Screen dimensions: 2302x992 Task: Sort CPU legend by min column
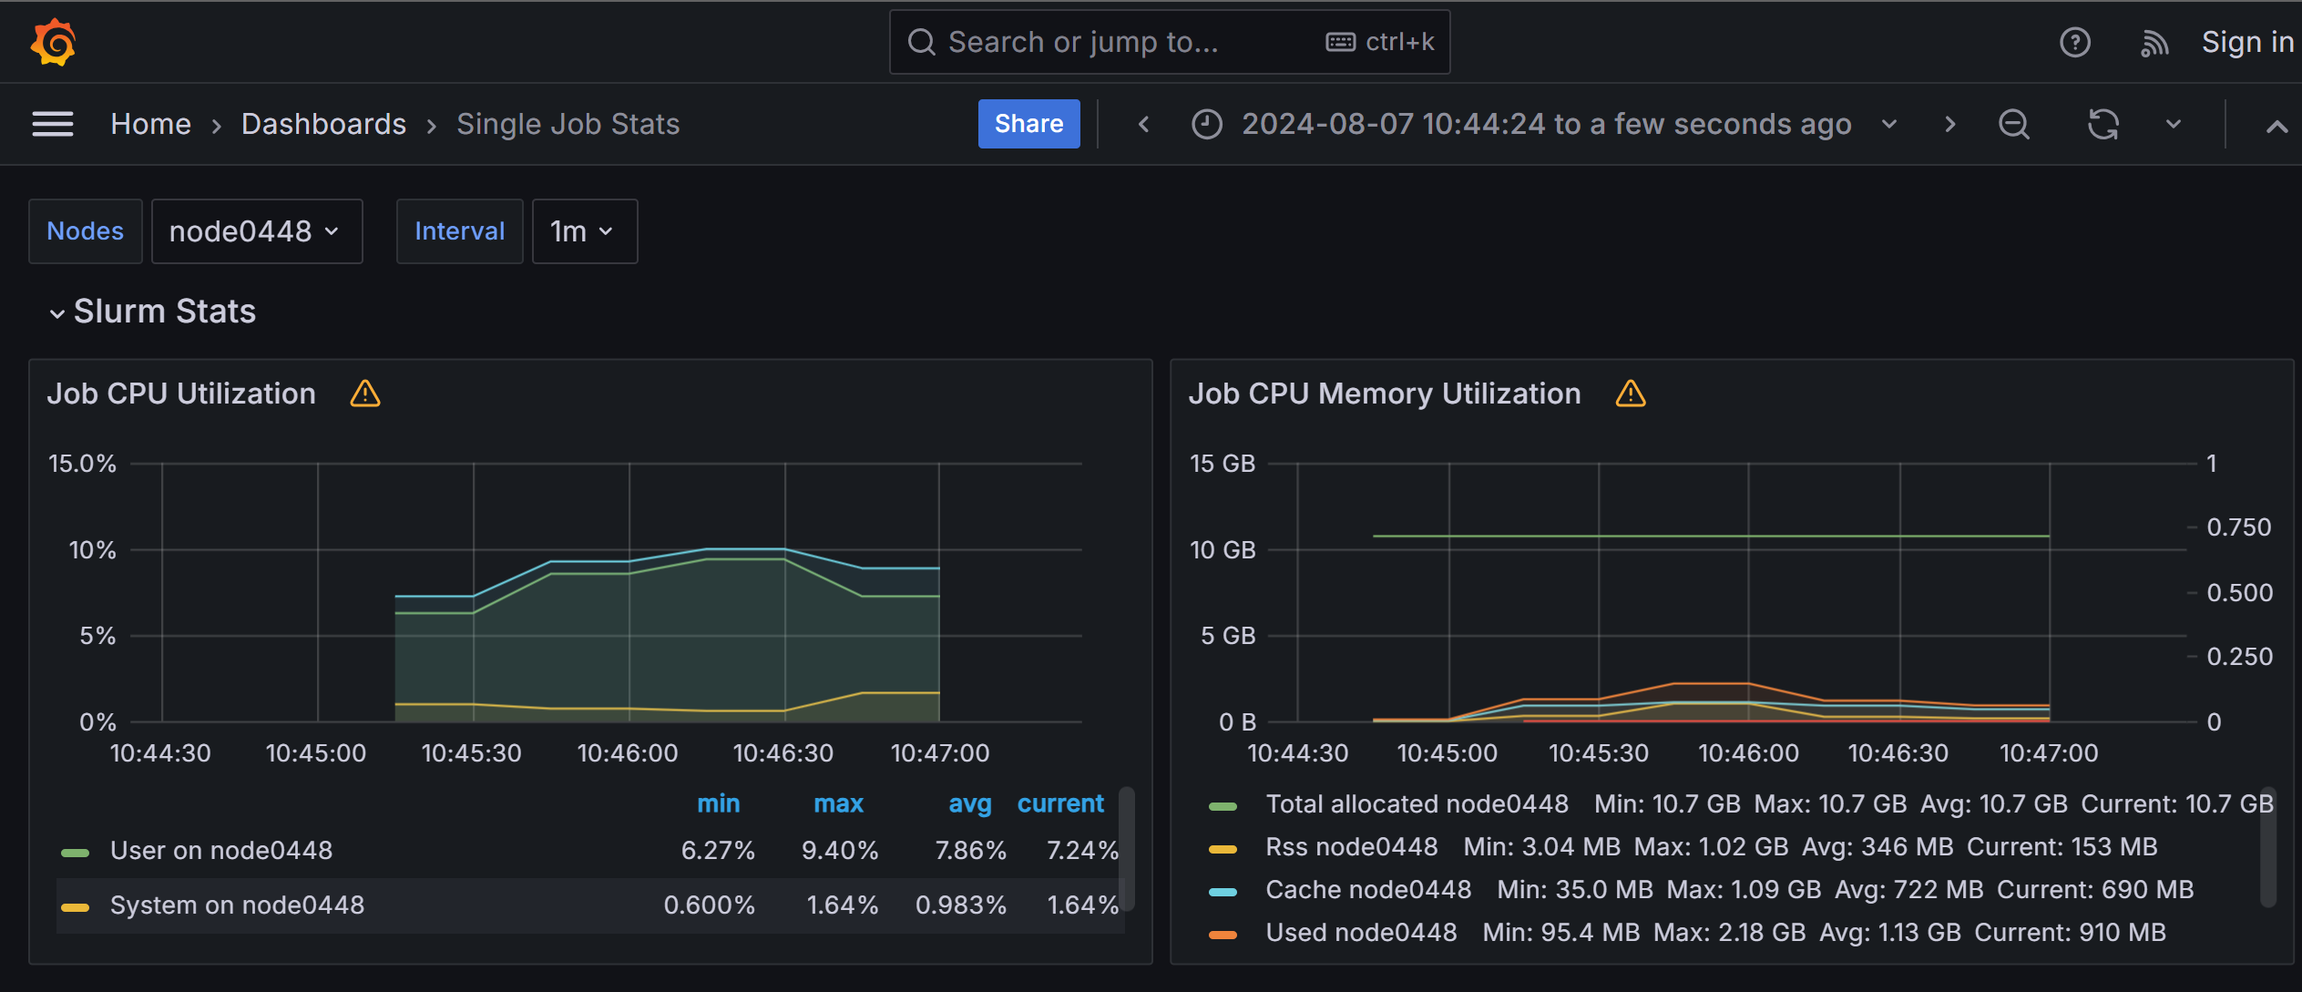(718, 803)
